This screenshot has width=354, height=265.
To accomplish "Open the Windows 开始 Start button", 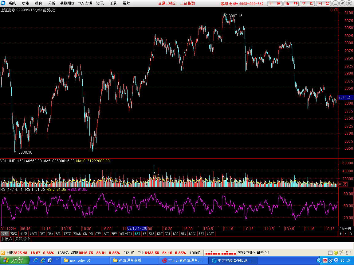I will click(14, 260).
